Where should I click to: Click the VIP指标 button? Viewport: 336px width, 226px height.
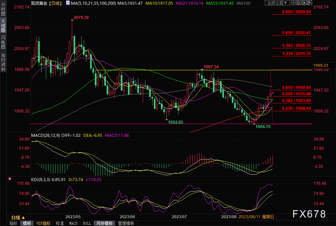pyautogui.click(x=43, y=223)
